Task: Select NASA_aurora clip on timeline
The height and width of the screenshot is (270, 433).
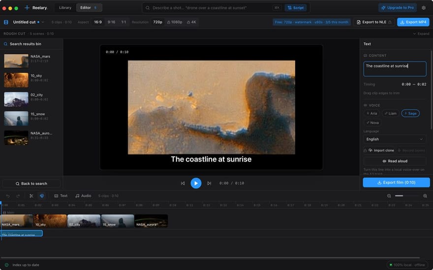Action: pyautogui.click(x=152, y=221)
